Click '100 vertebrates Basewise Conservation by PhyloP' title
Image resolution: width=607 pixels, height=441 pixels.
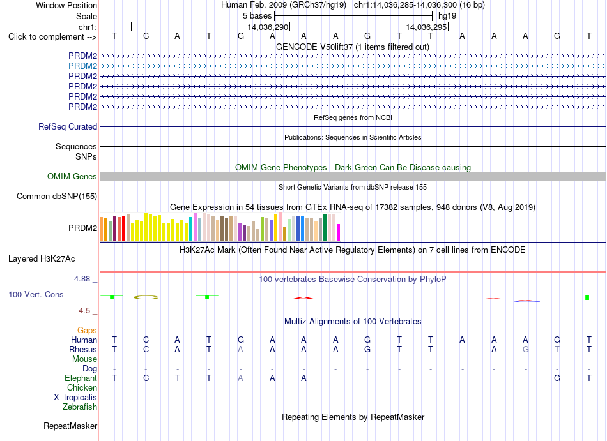tap(353, 280)
